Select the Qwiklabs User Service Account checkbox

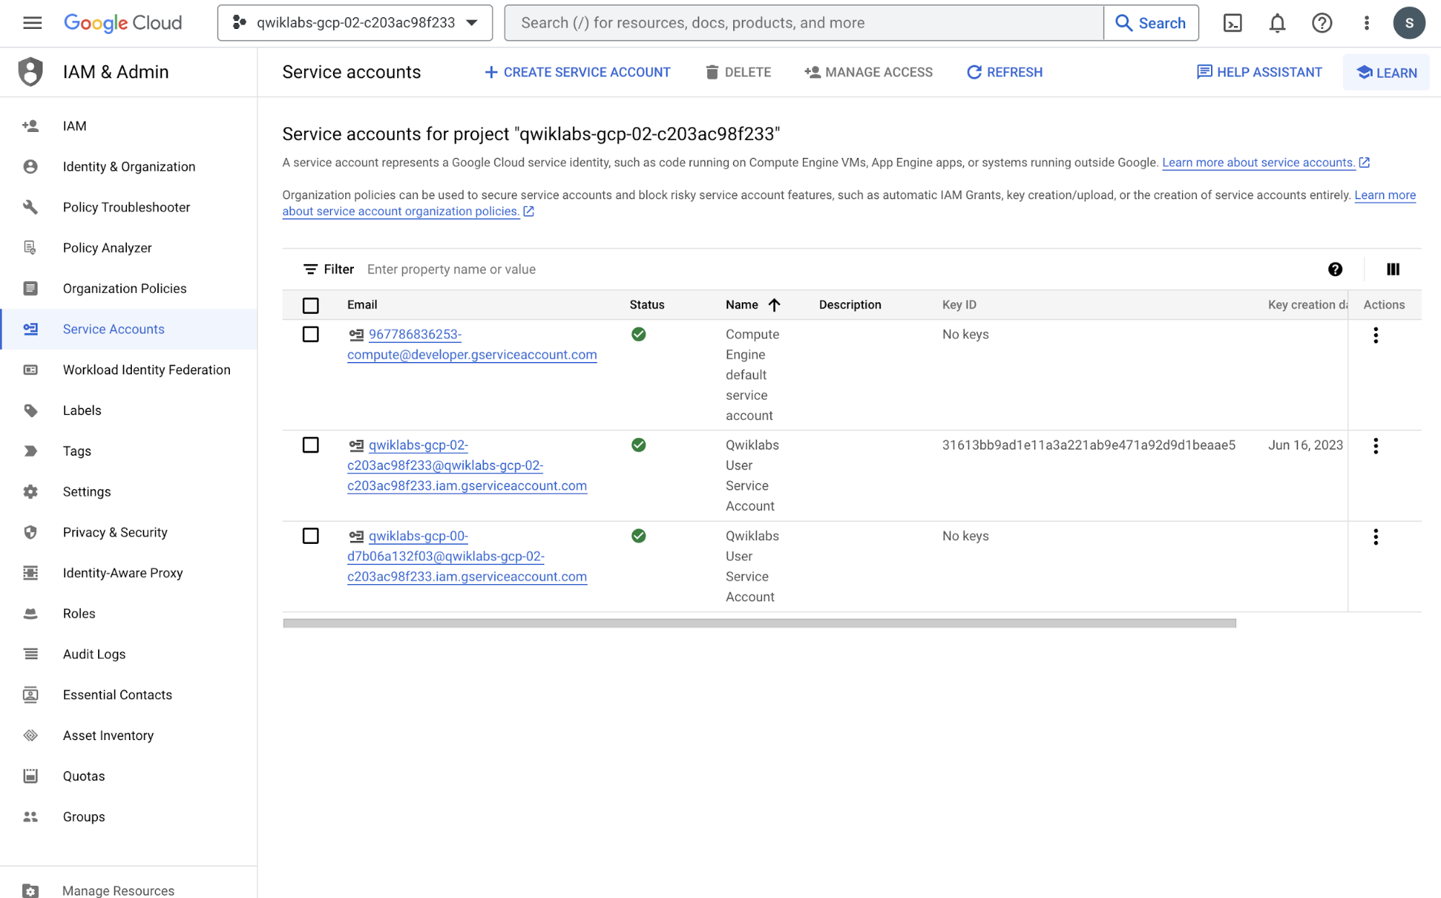coord(311,445)
